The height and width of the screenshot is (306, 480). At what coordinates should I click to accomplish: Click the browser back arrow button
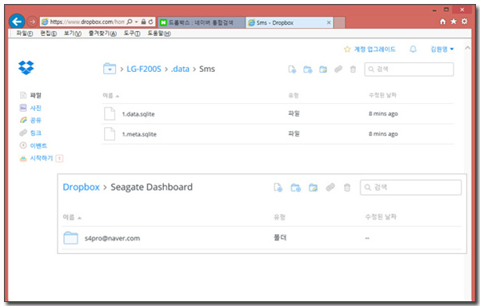(x=17, y=22)
